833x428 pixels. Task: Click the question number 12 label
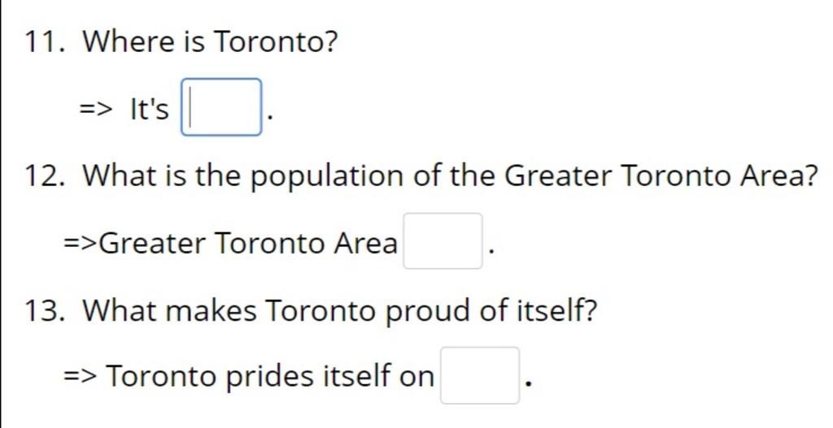point(46,176)
